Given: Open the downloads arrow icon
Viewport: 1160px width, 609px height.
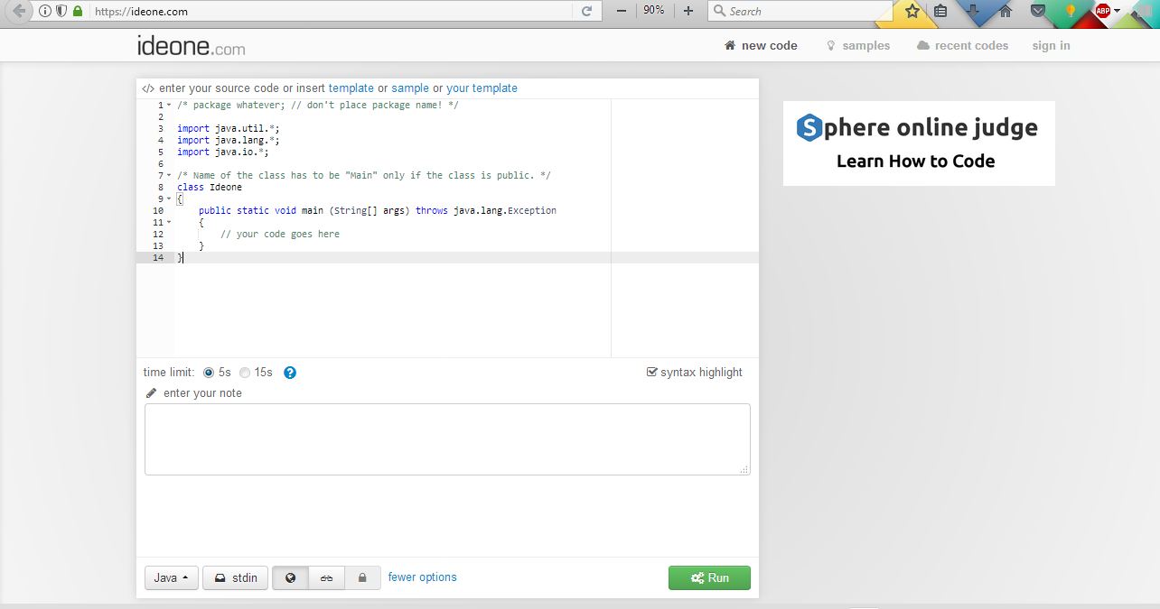Looking at the screenshot, I should pyautogui.click(x=973, y=12).
